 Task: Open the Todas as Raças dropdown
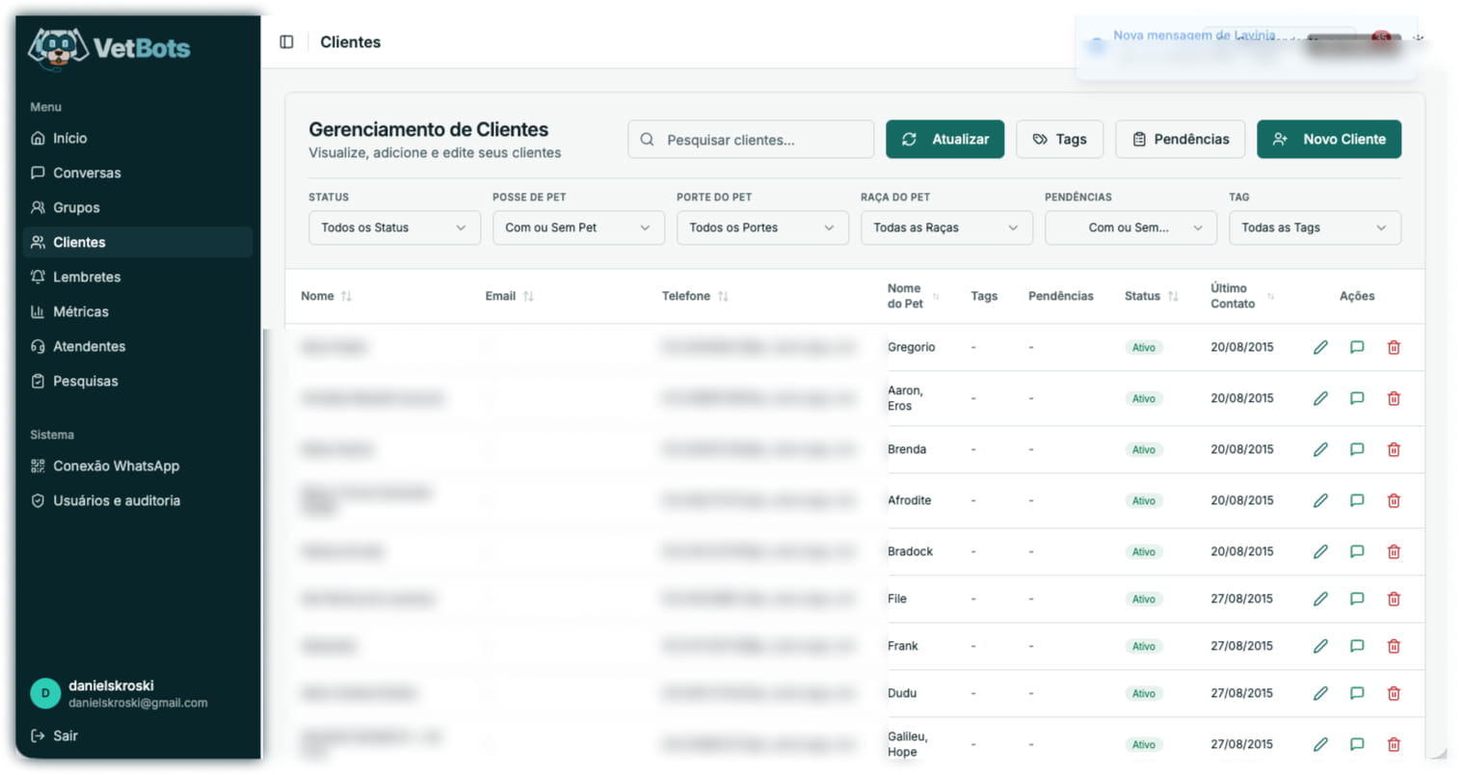point(946,227)
